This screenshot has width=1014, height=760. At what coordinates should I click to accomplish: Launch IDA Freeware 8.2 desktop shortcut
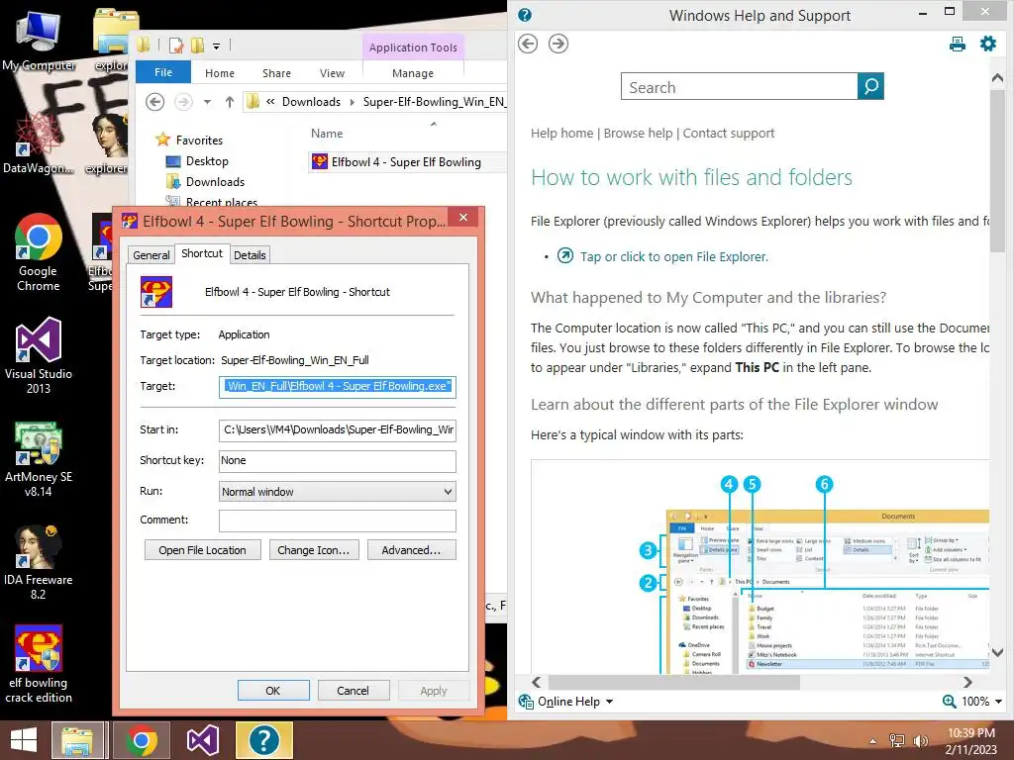[x=39, y=562]
